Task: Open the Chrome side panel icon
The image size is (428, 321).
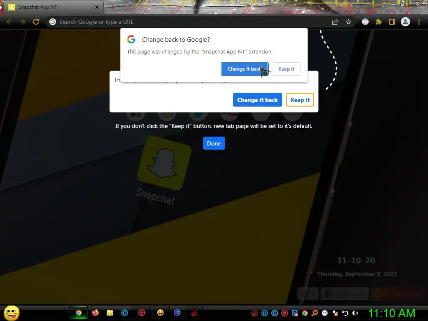Action: 392,22
